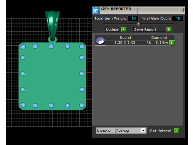Viewport: 193px width, 145px height.
Task: Click the Total Gem Weight value field
Action: 133,19
